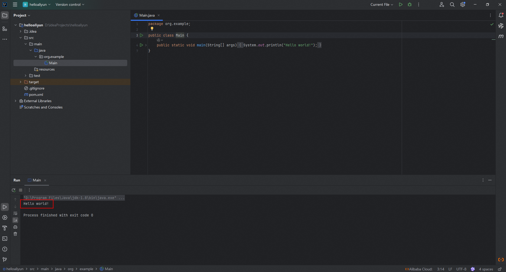The image size is (506, 272).
Task: Toggle soft-wrap in console
Action: click(x=15, y=213)
